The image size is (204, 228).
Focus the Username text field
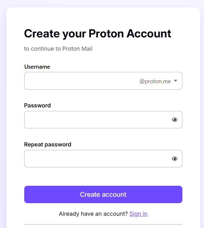[81, 81]
